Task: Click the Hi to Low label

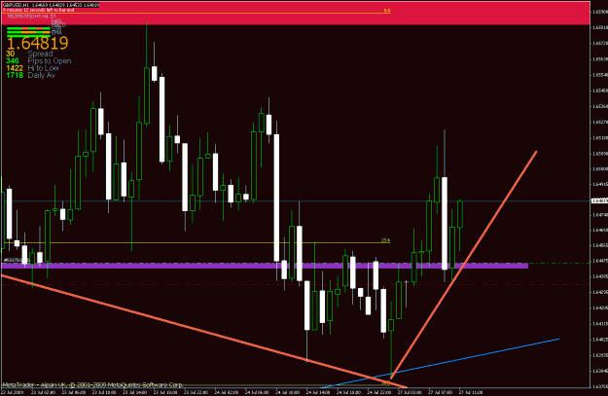Action: pos(43,68)
